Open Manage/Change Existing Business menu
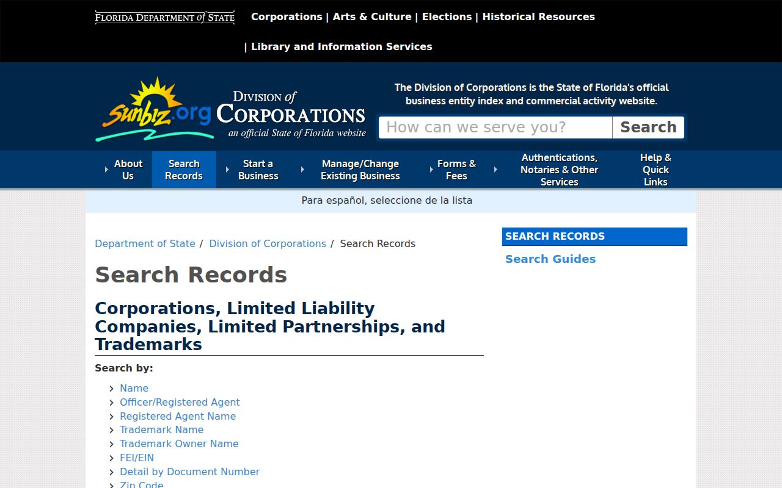Image resolution: width=782 pixels, height=488 pixels. [360, 170]
